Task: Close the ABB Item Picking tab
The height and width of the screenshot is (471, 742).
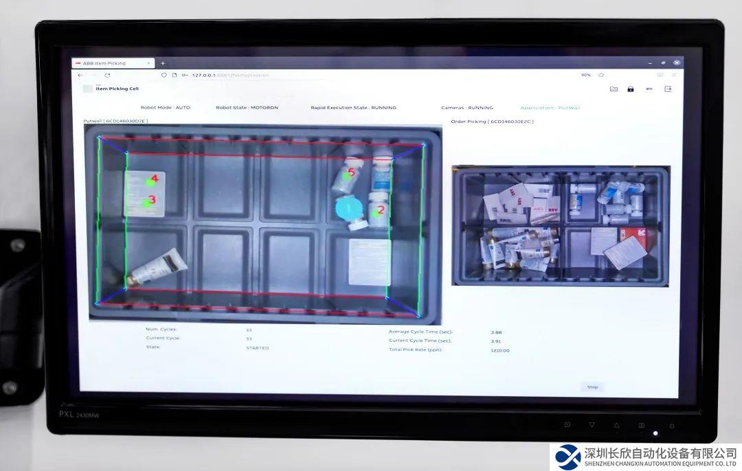Action: coord(148,63)
